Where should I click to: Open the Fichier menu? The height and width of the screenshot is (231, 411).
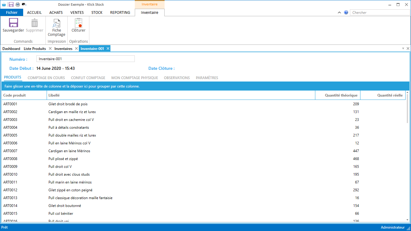click(x=12, y=13)
